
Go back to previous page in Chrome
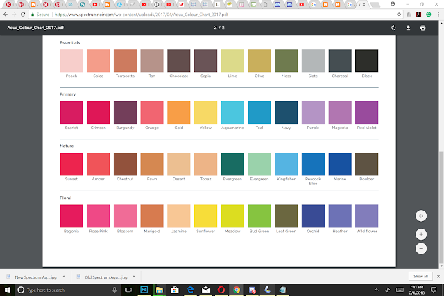[x=6, y=15]
